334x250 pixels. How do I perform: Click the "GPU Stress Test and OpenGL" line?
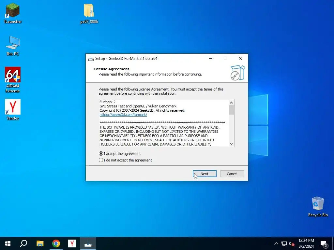point(138,106)
